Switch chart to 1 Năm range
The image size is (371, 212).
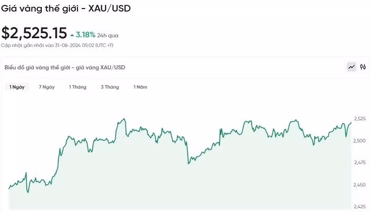pyautogui.click(x=140, y=87)
